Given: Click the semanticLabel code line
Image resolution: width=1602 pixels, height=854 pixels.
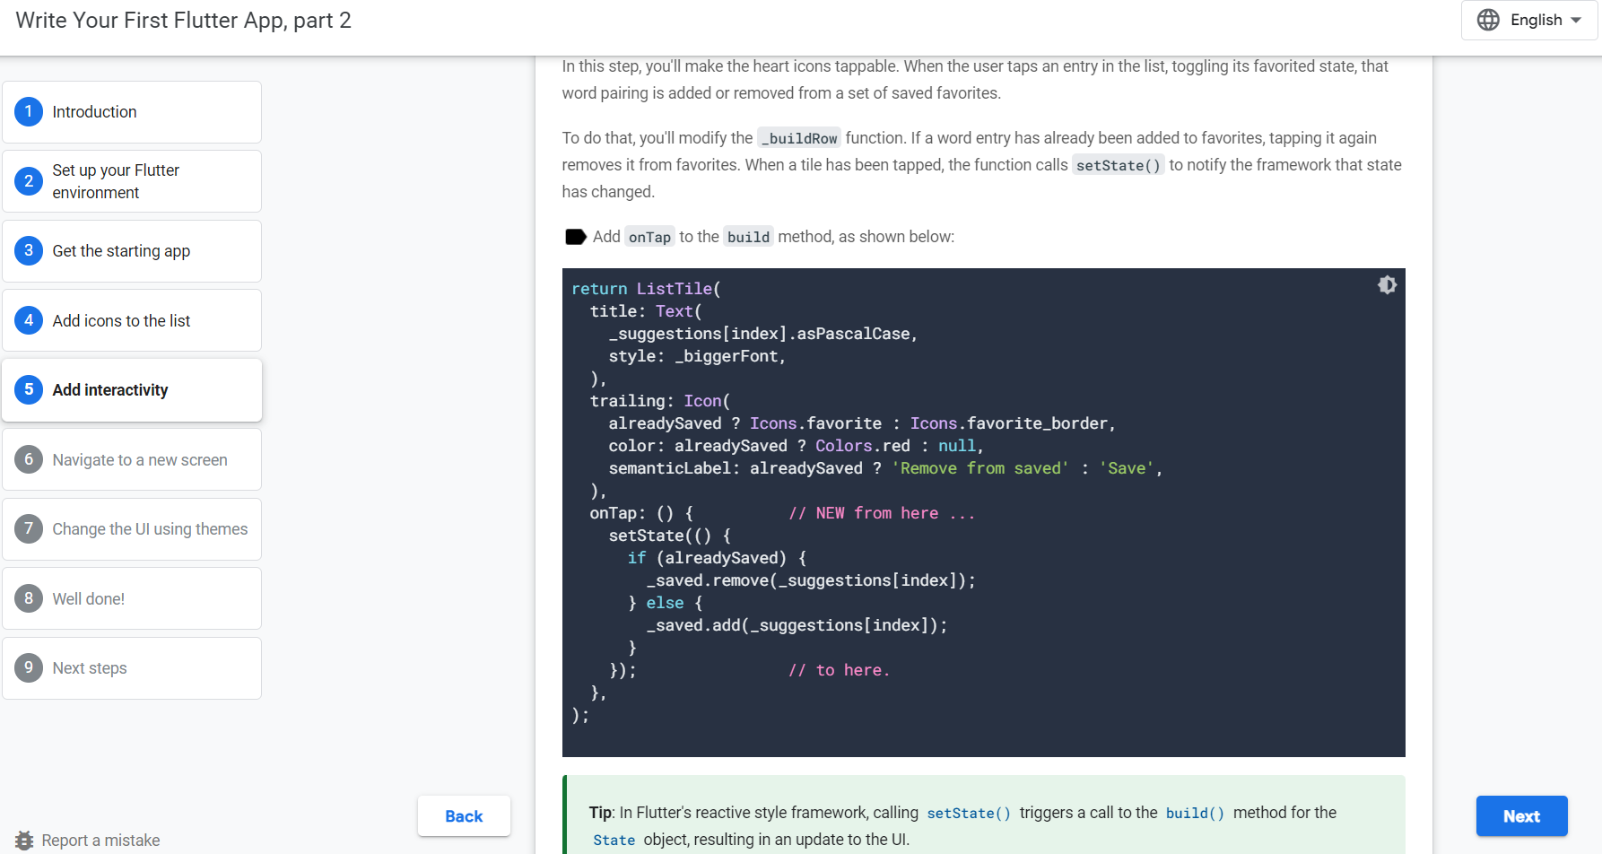Looking at the screenshot, I should pos(885,468).
